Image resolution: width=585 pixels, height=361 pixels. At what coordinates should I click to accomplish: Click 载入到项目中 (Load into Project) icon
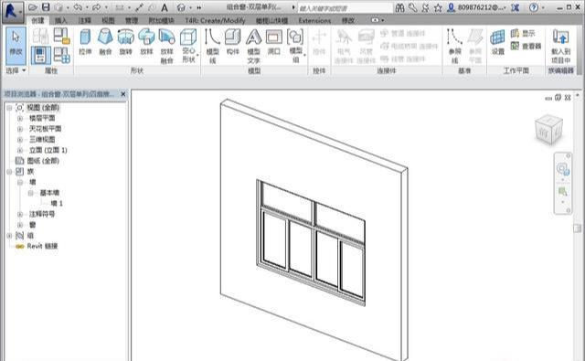click(x=560, y=47)
